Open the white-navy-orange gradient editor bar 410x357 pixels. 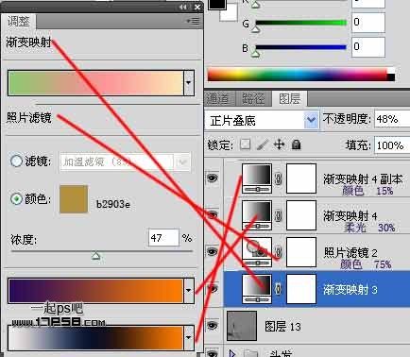tap(95, 338)
